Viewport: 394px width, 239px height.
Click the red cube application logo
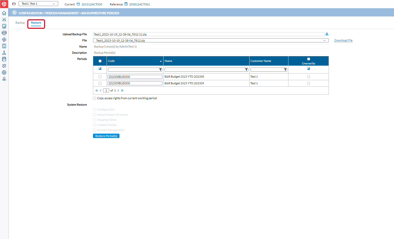tap(4, 4)
